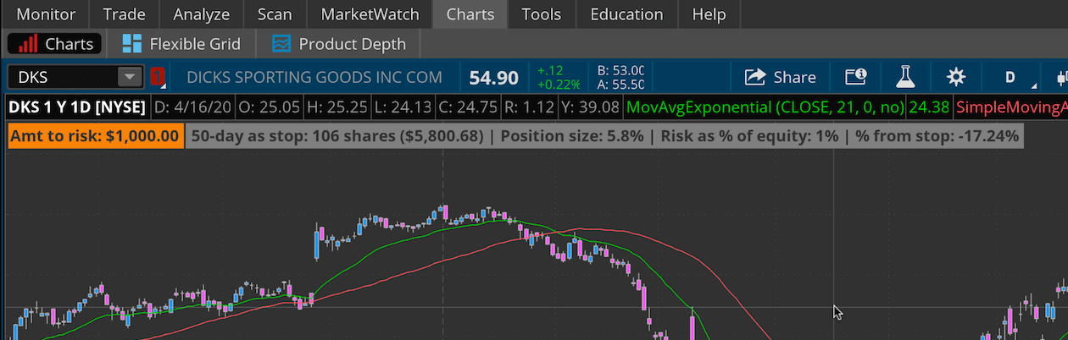Open the Help tab

tap(709, 14)
